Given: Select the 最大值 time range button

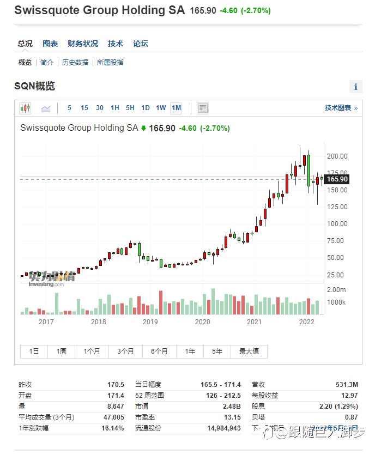Looking at the screenshot, I should coord(249,351).
